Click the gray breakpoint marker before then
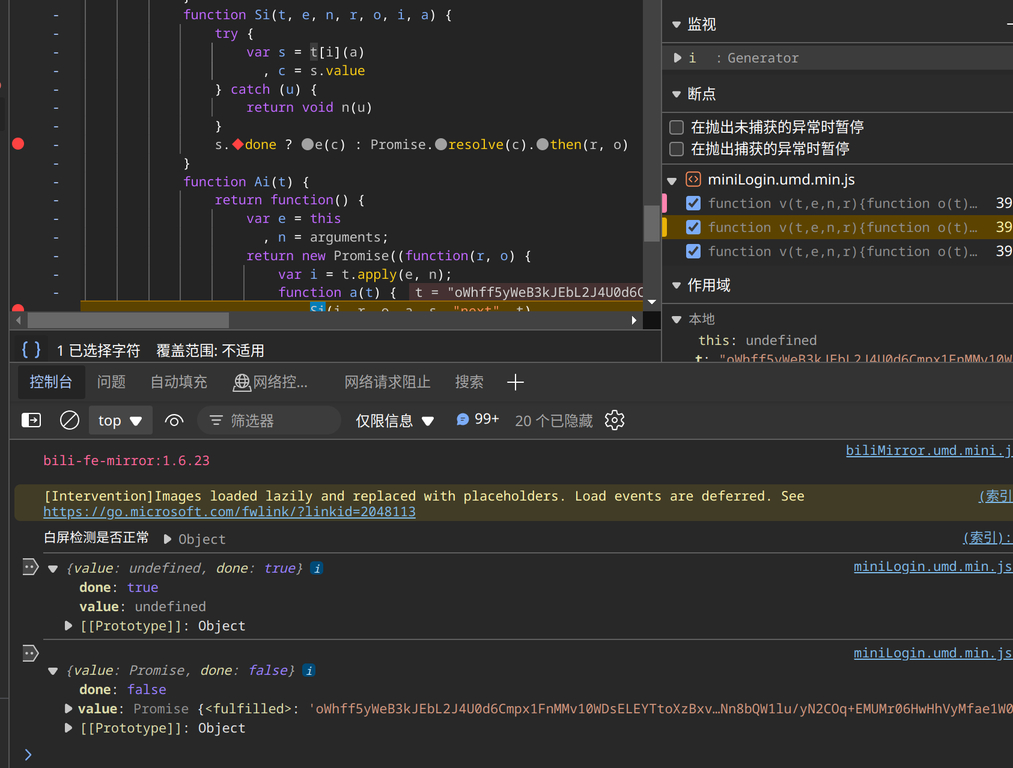 tap(543, 144)
